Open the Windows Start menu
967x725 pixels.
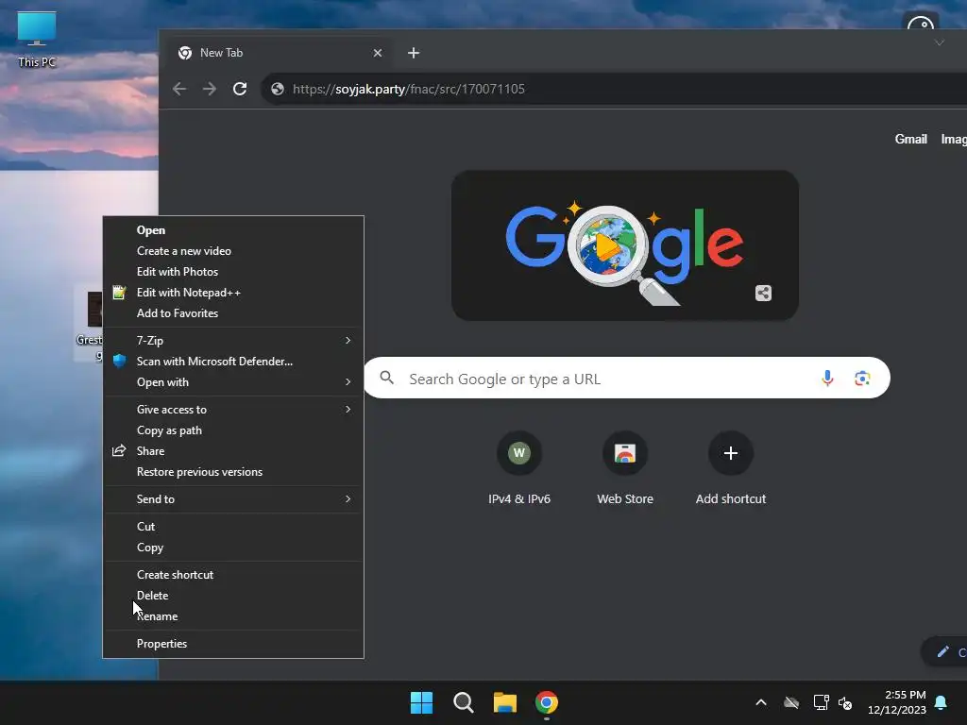[422, 702]
